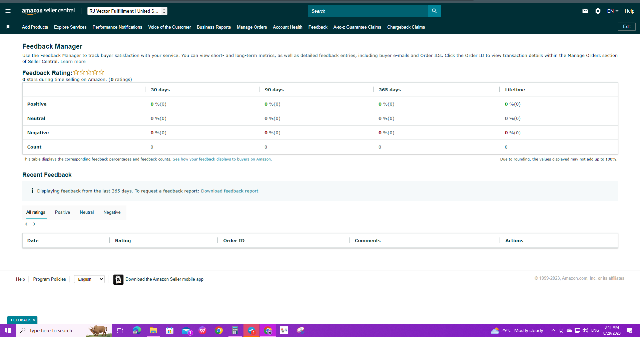This screenshot has width=640, height=337.
Task: Close the FEEDBACK tab with X
Action: 34,320
